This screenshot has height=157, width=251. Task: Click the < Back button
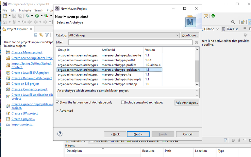coord(115,134)
